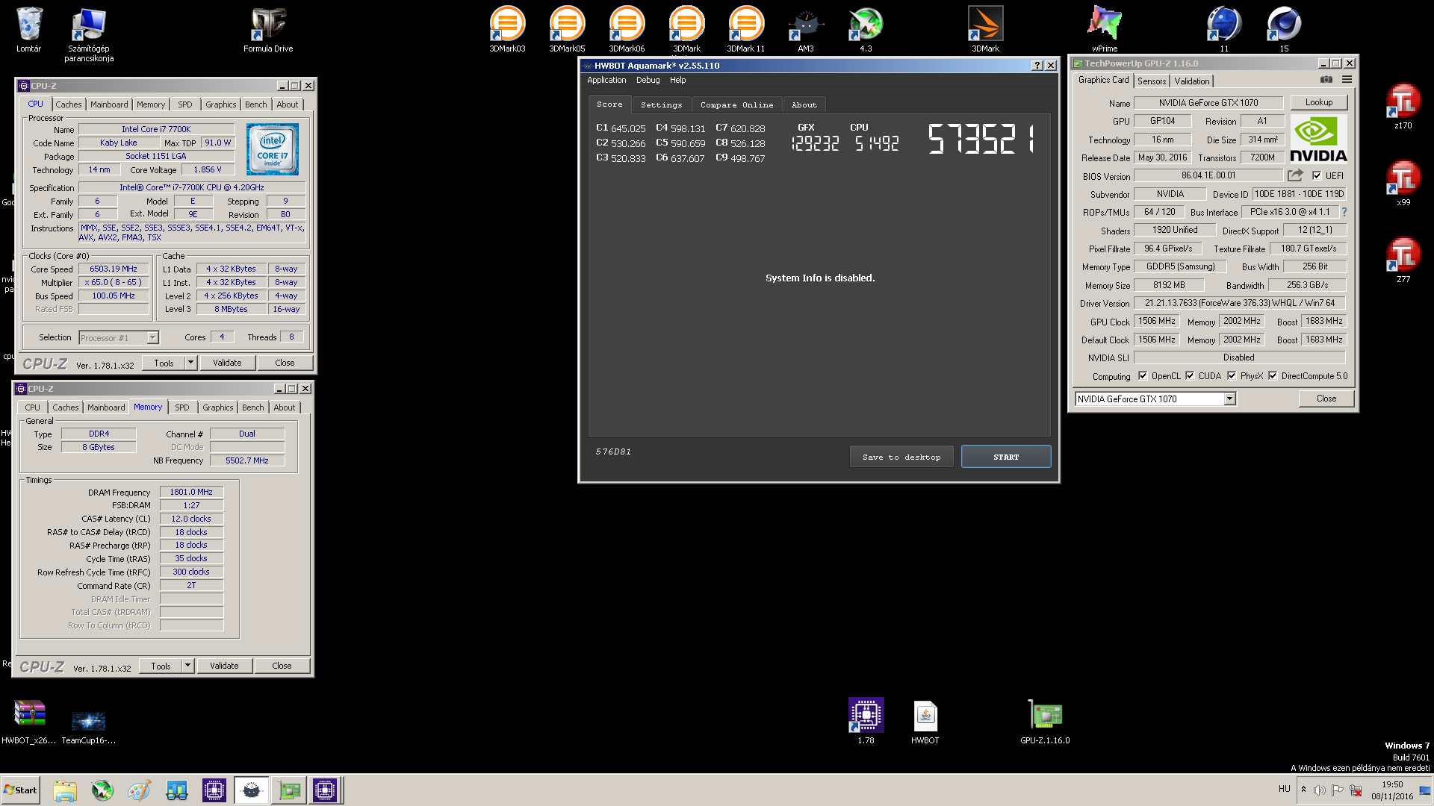Screen dimensions: 1434x806
Task: Click the Core Speed value 6503.19 MHz
Action: pyautogui.click(x=114, y=269)
